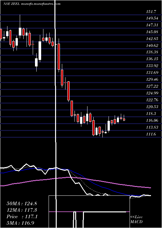
Task: Click the white candle with wick reaching 151.7
Action: click(x=20, y=31)
